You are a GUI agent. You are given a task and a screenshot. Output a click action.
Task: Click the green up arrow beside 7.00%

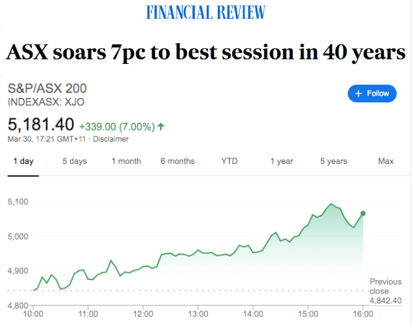pyautogui.click(x=161, y=127)
